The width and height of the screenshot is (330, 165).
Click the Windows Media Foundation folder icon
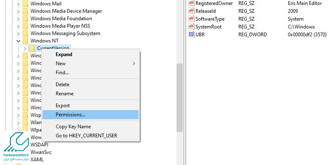tap(25, 19)
